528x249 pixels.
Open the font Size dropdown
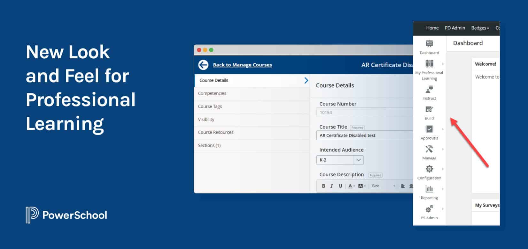click(x=383, y=186)
